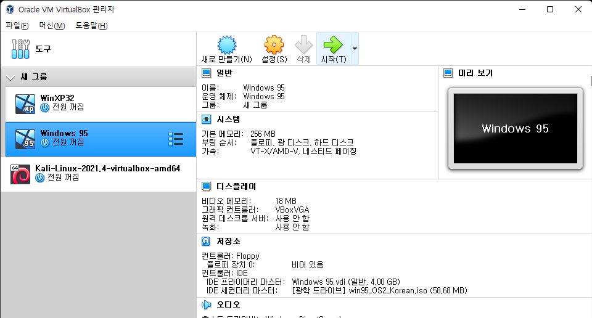
Task: Start the VM with 시작(T) green arrow
Action: pyautogui.click(x=334, y=45)
